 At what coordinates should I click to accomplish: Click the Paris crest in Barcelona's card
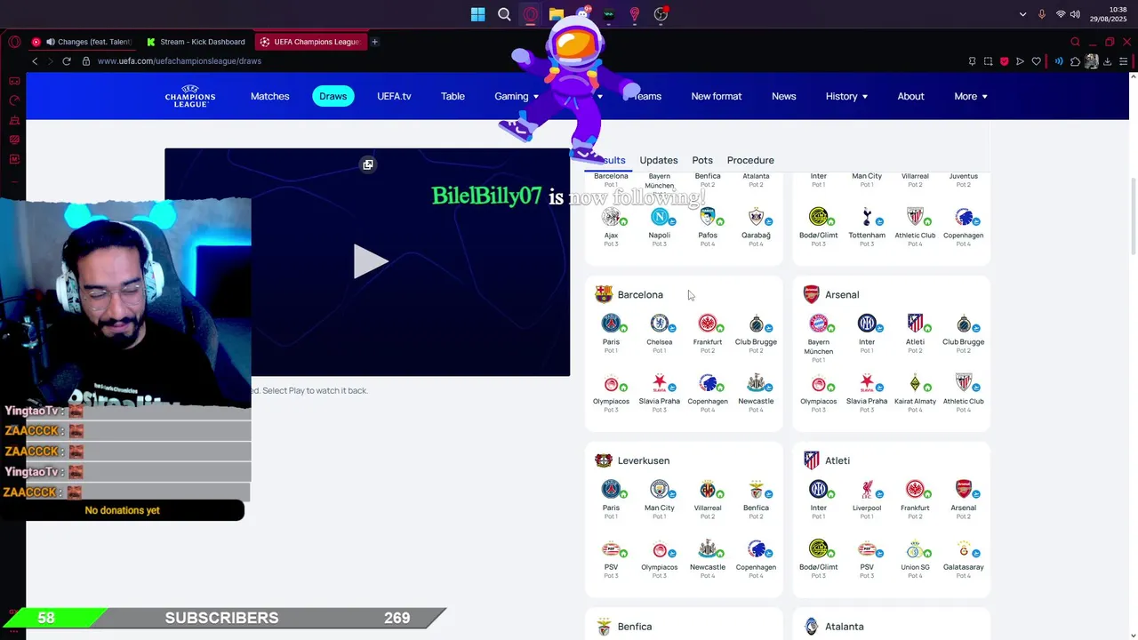pos(611,324)
